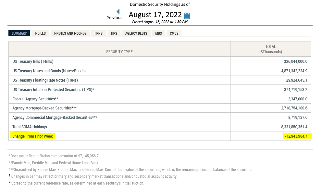Select the SUMMARY tab
This screenshot has width=323, height=192.
tap(19, 33)
